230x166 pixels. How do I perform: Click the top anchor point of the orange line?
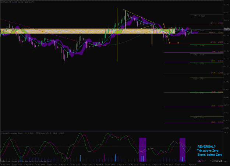coord(163,24)
